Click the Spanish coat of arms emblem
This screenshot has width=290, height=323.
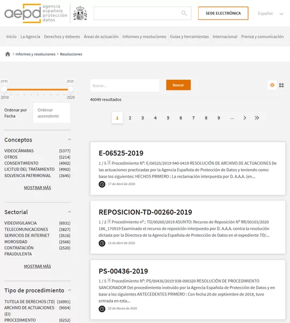tap(80, 13)
